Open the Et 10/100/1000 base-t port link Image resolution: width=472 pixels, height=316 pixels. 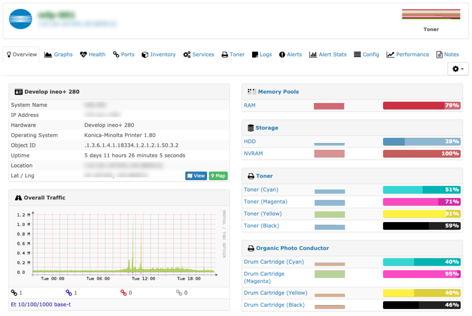click(x=41, y=304)
